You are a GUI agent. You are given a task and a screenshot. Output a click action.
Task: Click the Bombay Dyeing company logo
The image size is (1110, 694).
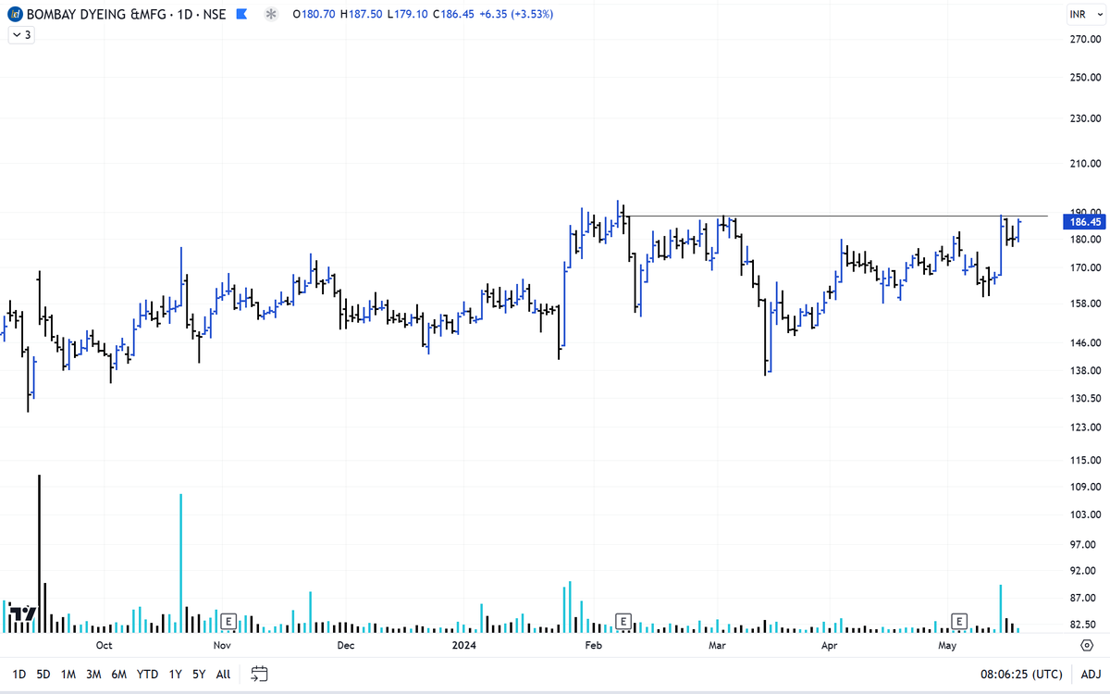[x=13, y=14]
